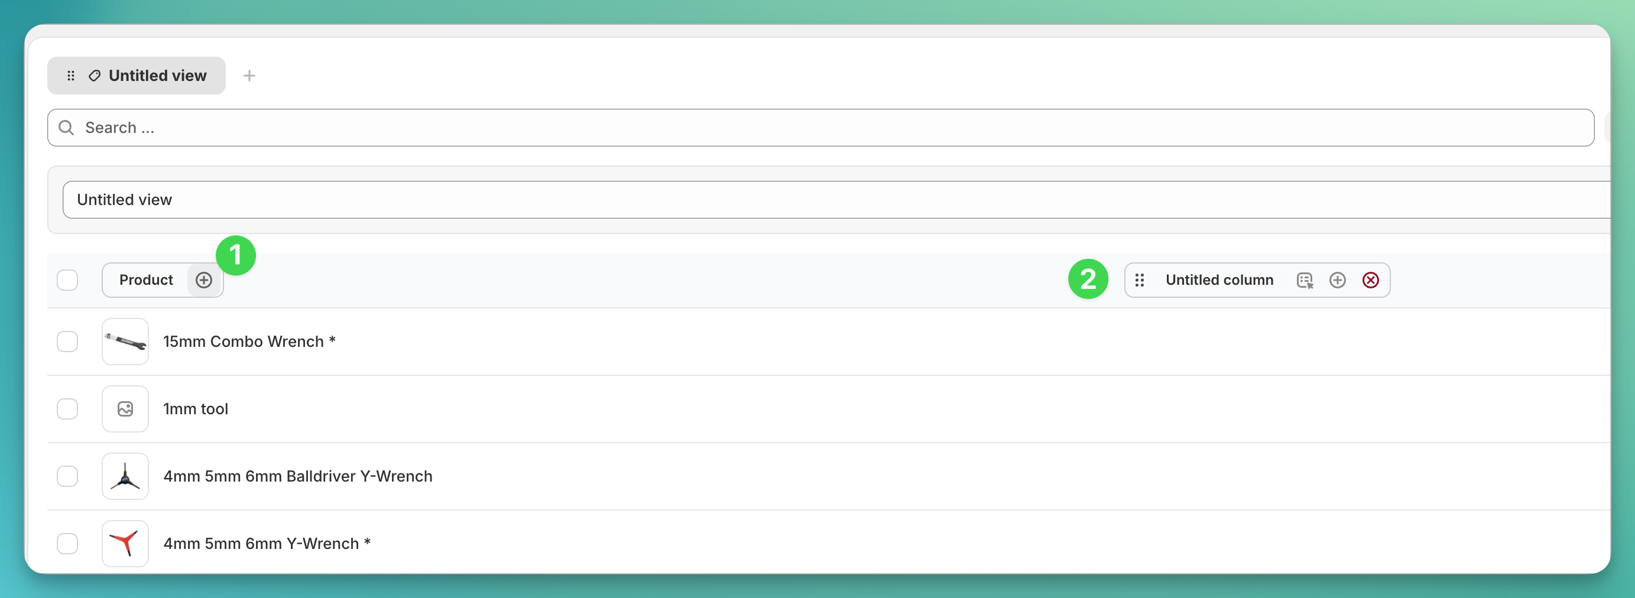Add a new view with the plus icon
The image size is (1635, 598).
click(249, 76)
